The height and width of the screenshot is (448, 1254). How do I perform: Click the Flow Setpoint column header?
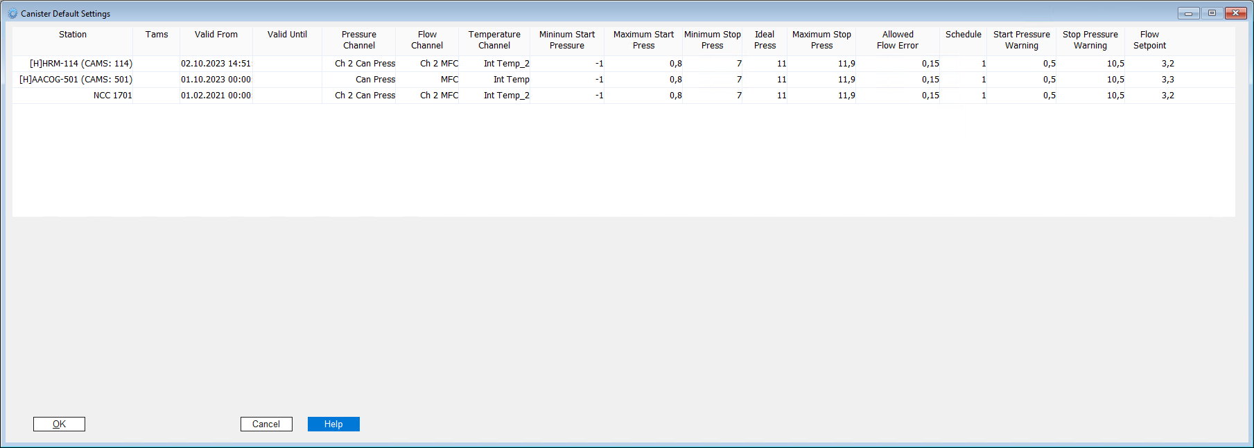(x=1149, y=40)
